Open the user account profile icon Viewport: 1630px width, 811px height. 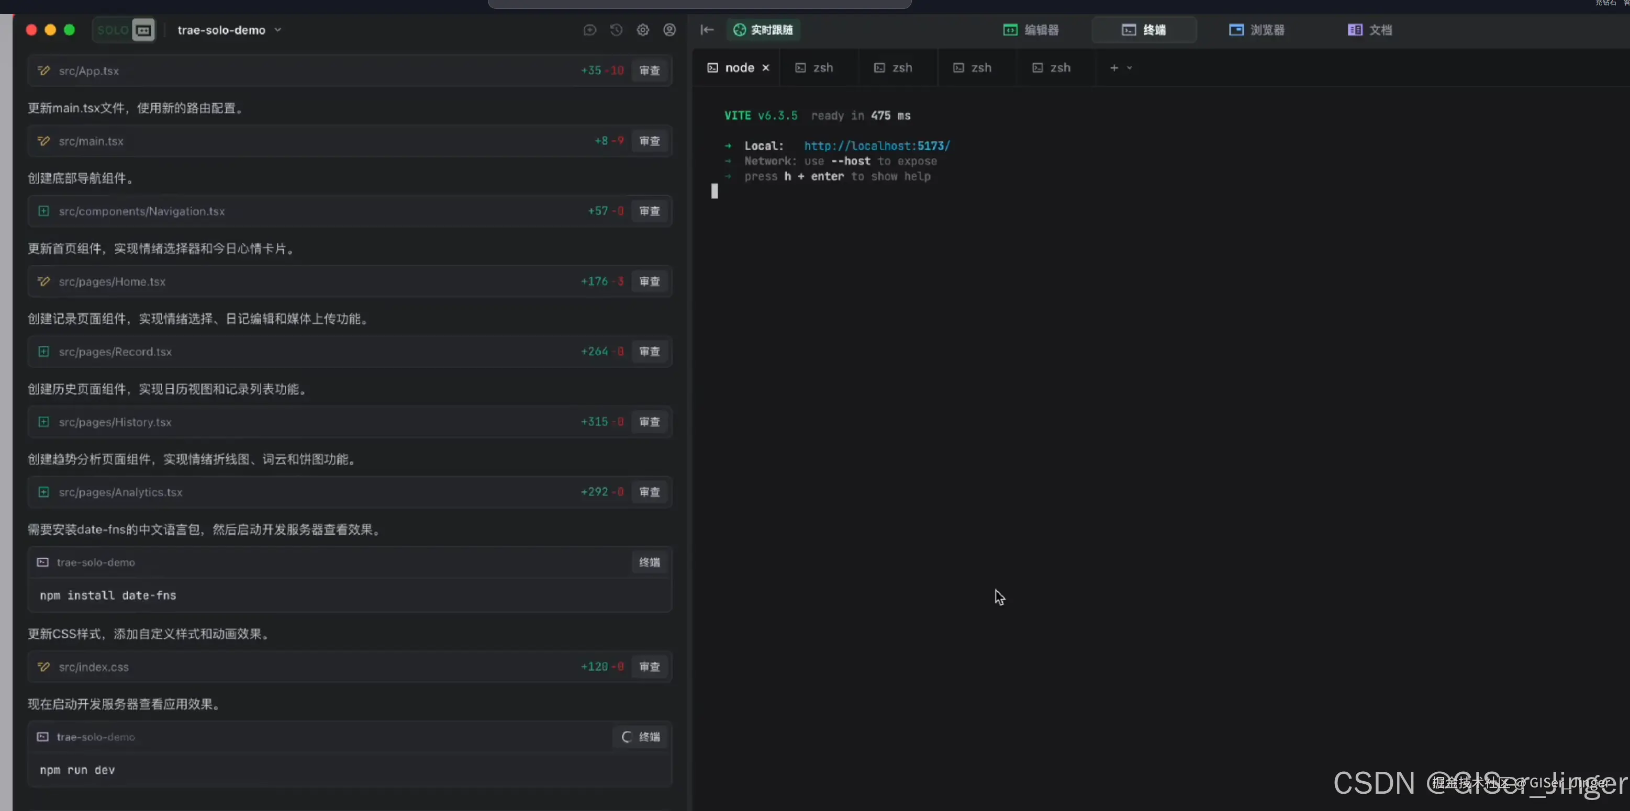click(x=669, y=30)
